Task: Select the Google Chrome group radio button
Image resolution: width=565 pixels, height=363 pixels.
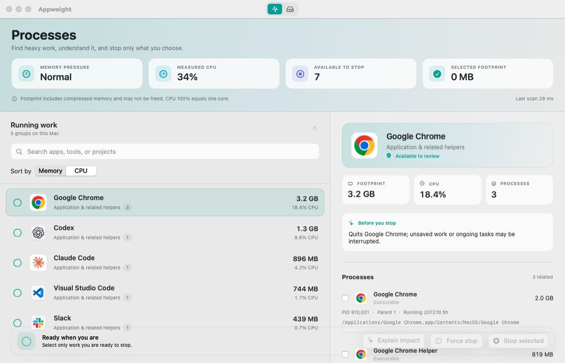Action: (17, 203)
